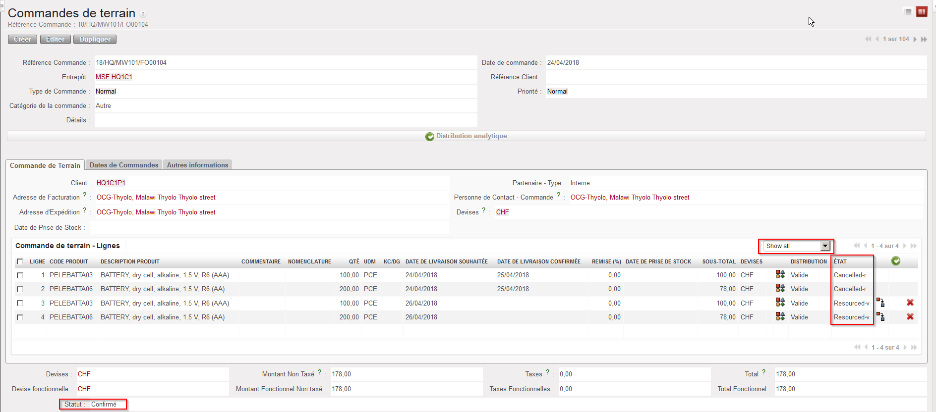The image size is (936, 412).
Task: Jump to last record arrow
Action: click(x=924, y=39)
